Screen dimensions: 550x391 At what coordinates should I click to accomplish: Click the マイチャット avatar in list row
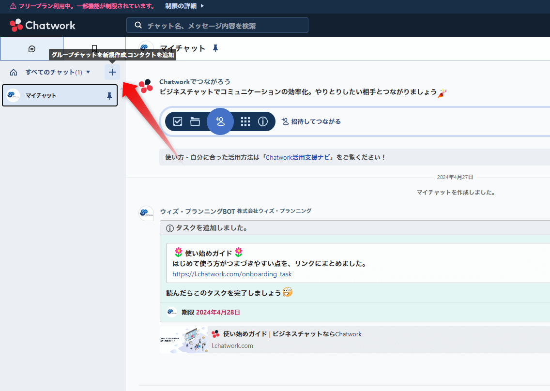(x=14, y=95)
